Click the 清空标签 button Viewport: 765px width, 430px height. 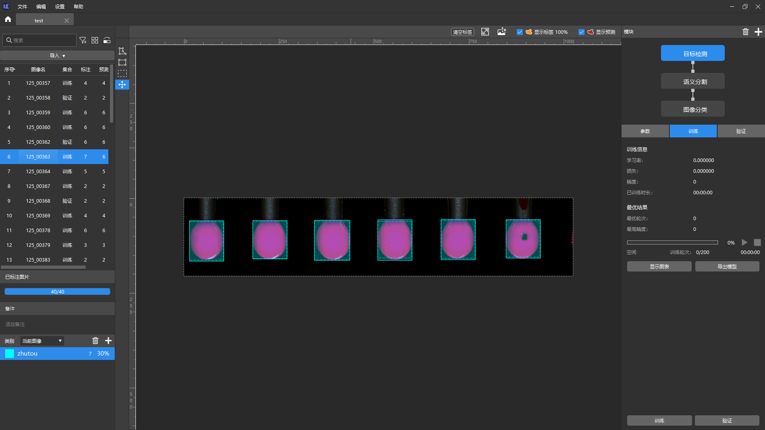[463, 32]
